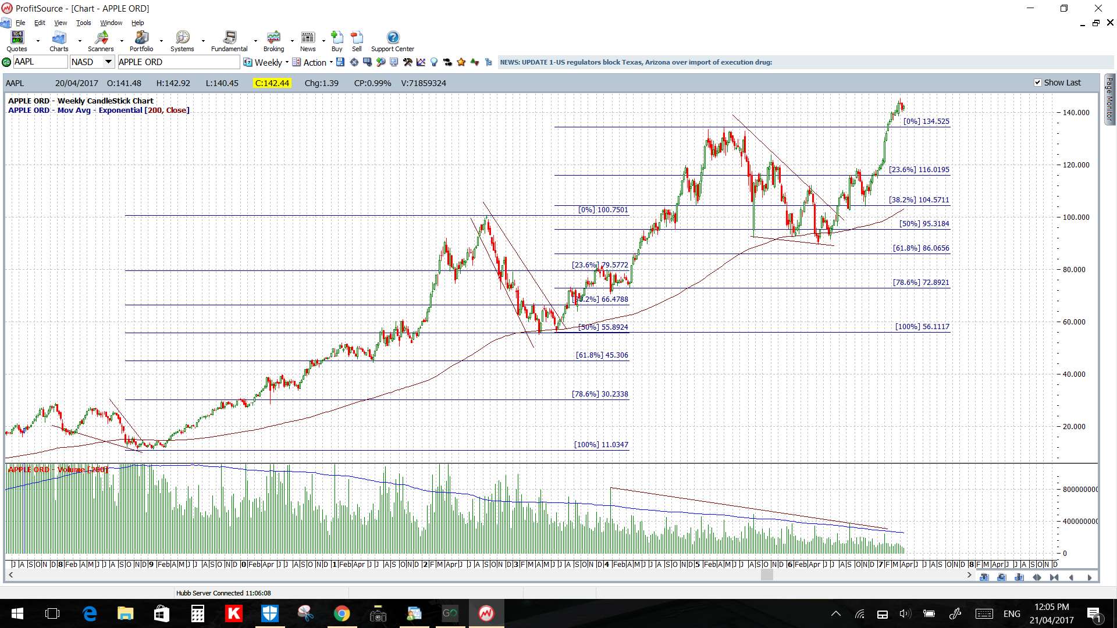Click the save chart floppy-disk icon
1117x628 pixels.
click(x=340, y=62)
